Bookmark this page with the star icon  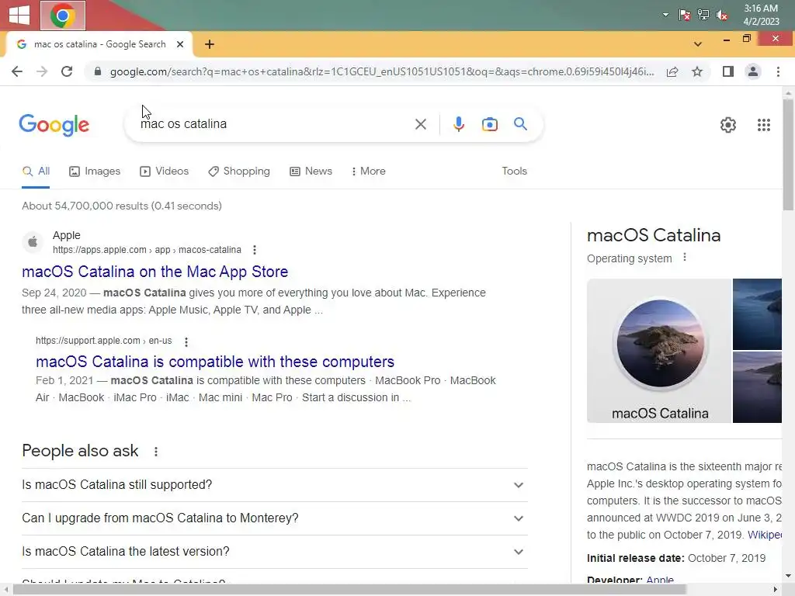click(x=697, y=71)
